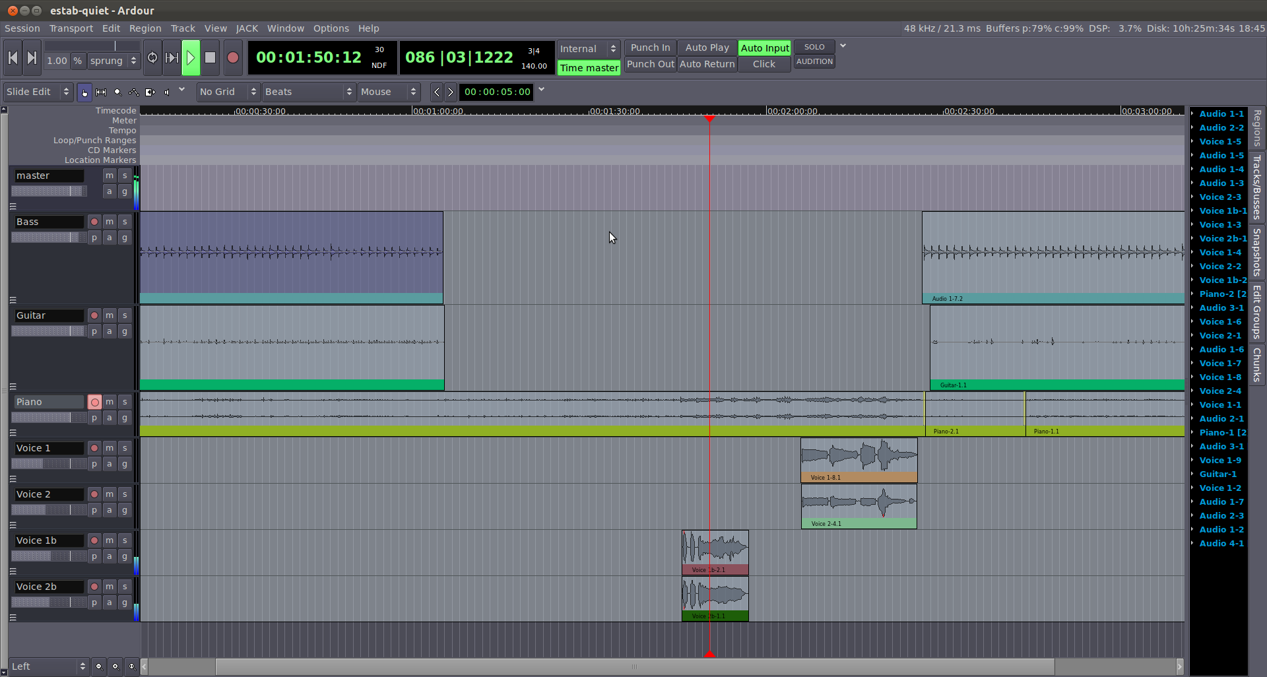Select the range selection tool

click(101, 92)
